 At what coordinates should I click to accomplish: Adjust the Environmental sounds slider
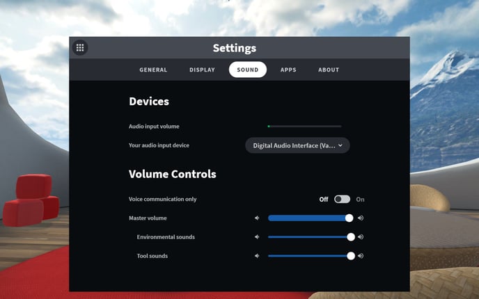pyautogui.click(x=311, y=237)
